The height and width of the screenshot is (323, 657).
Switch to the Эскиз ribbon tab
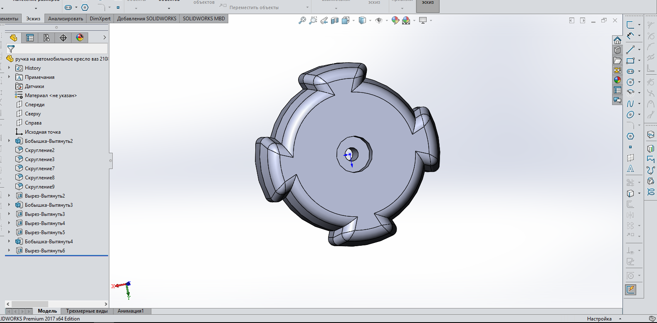tap(33, 19)
